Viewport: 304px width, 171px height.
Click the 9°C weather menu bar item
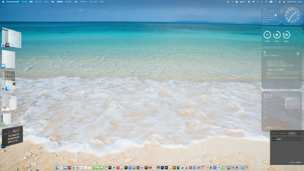pyautogui.click(x=243, y=2)
